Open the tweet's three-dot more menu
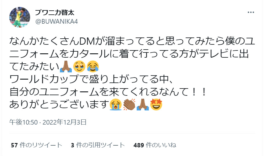 [x=251, y=12]
